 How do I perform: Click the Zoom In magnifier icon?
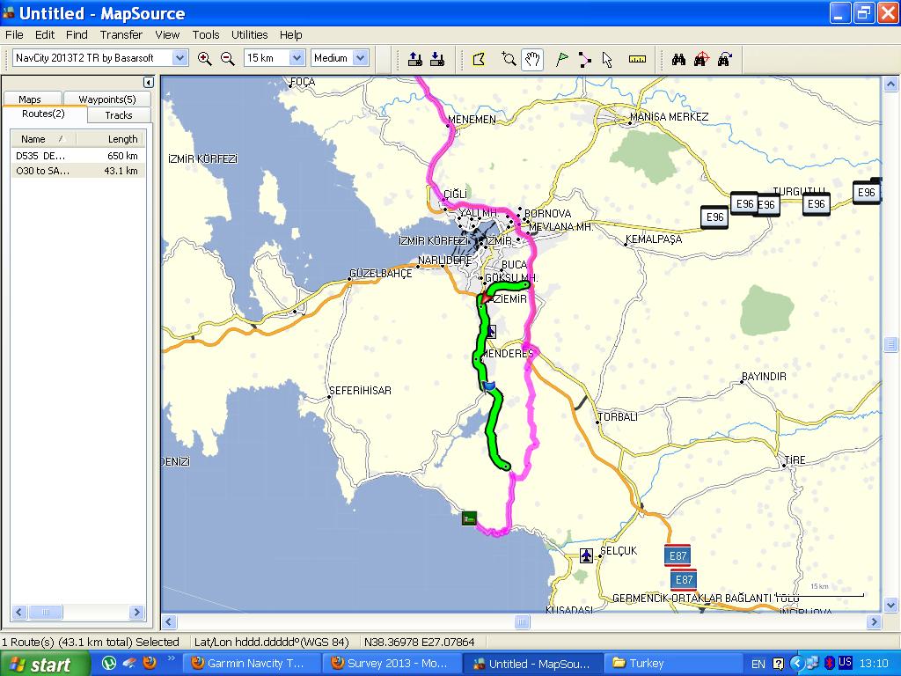pos(204,59)
